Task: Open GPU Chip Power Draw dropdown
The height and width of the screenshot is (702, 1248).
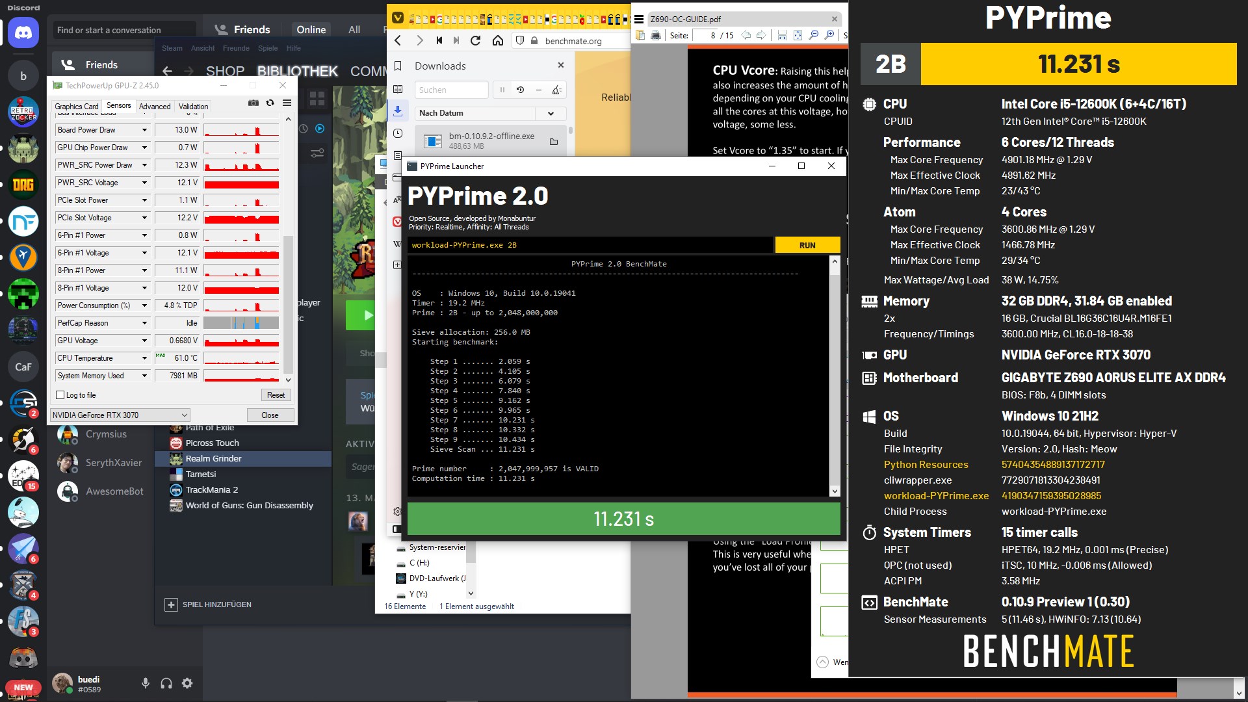Action: 144,148
